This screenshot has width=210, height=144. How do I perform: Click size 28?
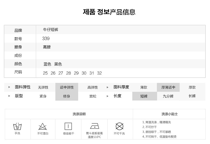68,73
